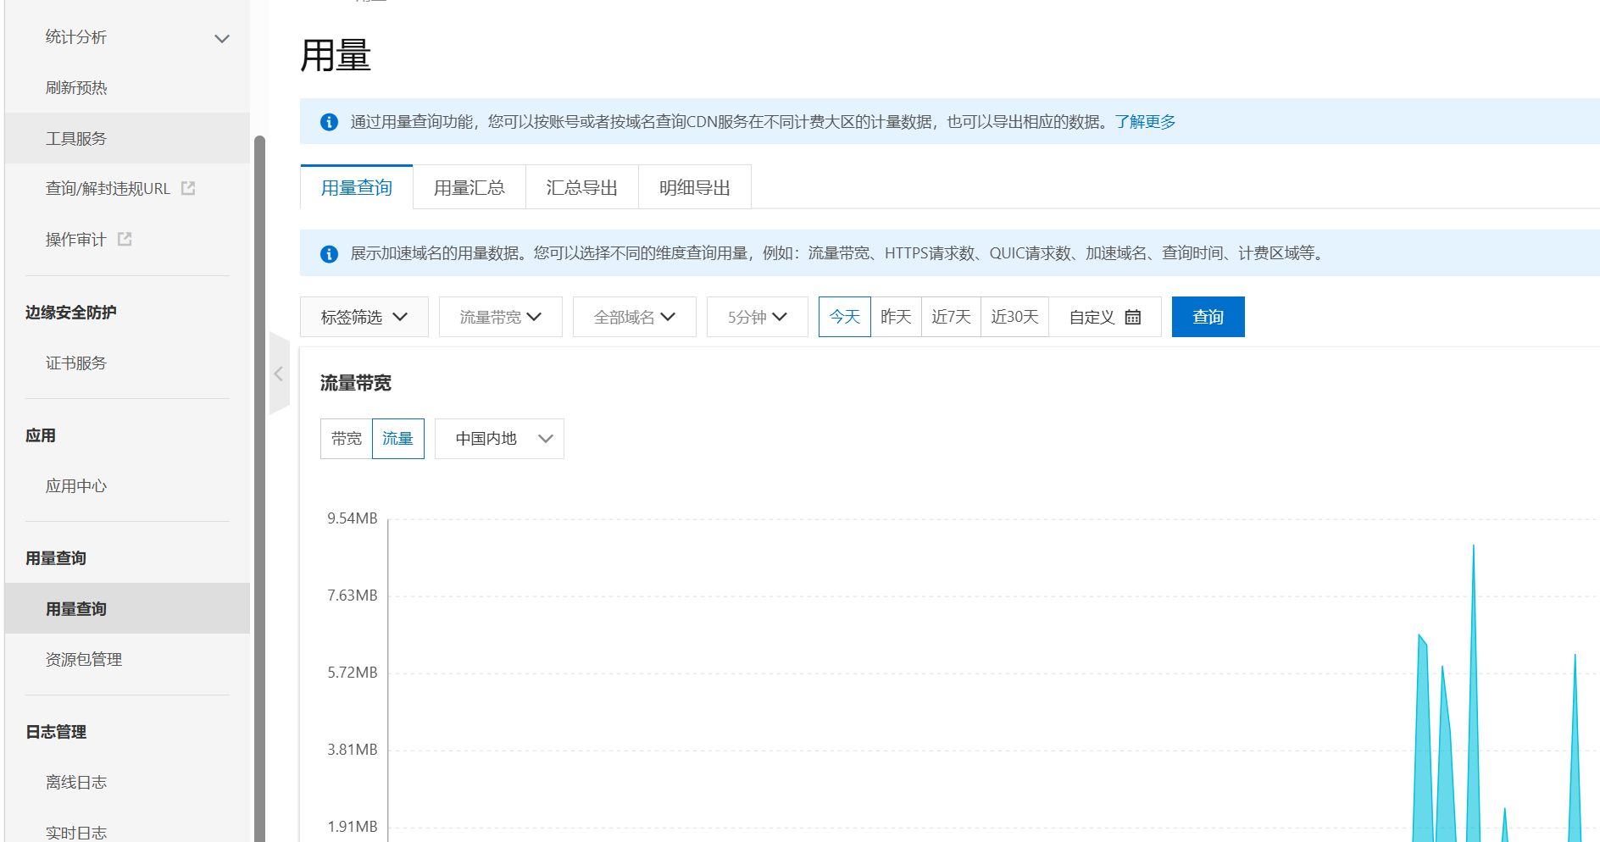Open the 中国内地 region dropdown

(x=499, y=439)
